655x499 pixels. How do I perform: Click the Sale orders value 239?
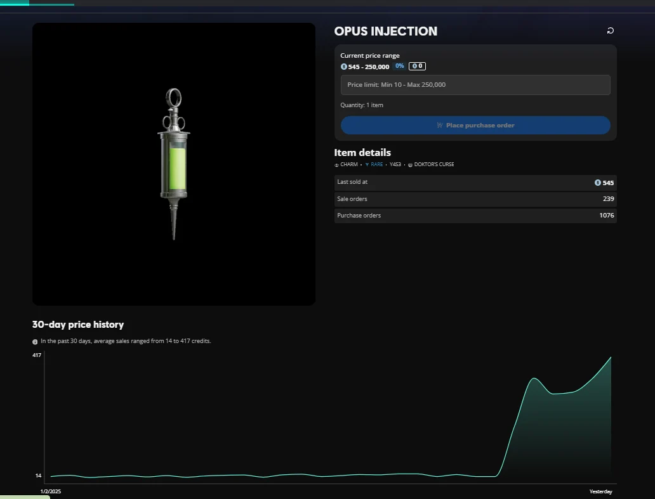pos(608,199)
